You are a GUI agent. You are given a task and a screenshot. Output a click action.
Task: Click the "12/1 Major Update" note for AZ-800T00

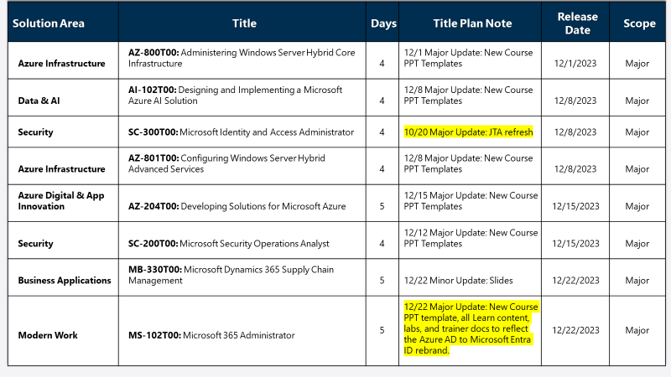coord(469,58)
